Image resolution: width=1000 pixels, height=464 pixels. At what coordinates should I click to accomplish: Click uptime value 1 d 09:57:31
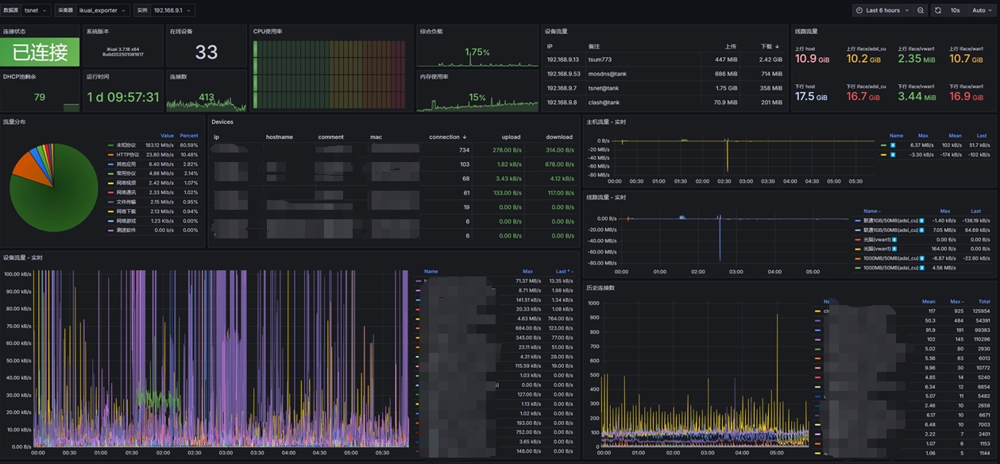[x=123, y=98]
